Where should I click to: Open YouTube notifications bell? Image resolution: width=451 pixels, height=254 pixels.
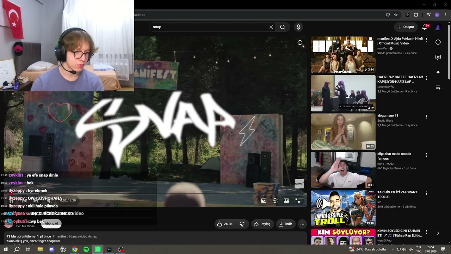425,27
